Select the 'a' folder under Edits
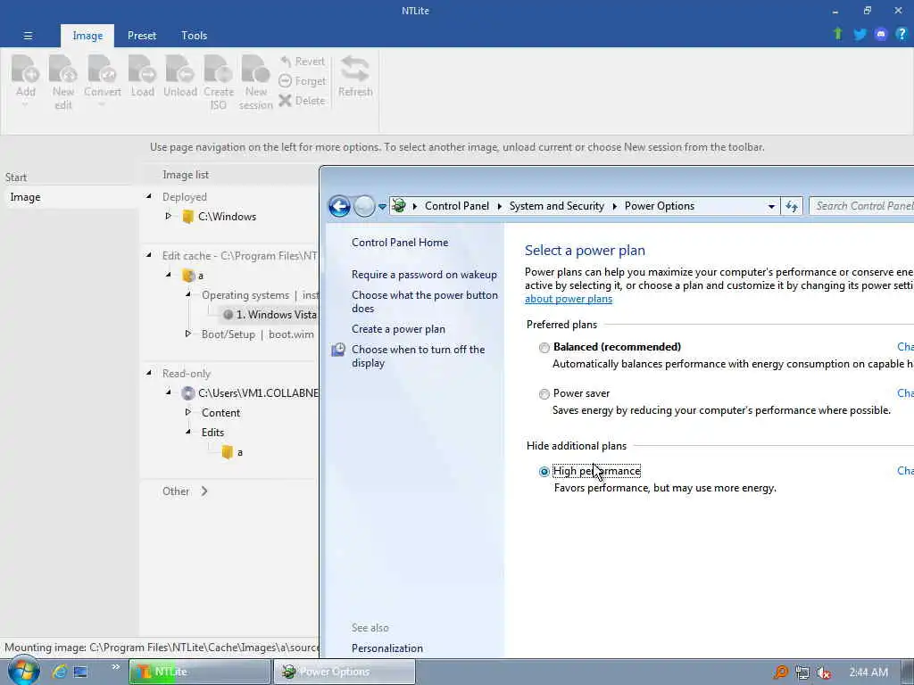This screenshot has width=914, height=685. coord(232,452)
